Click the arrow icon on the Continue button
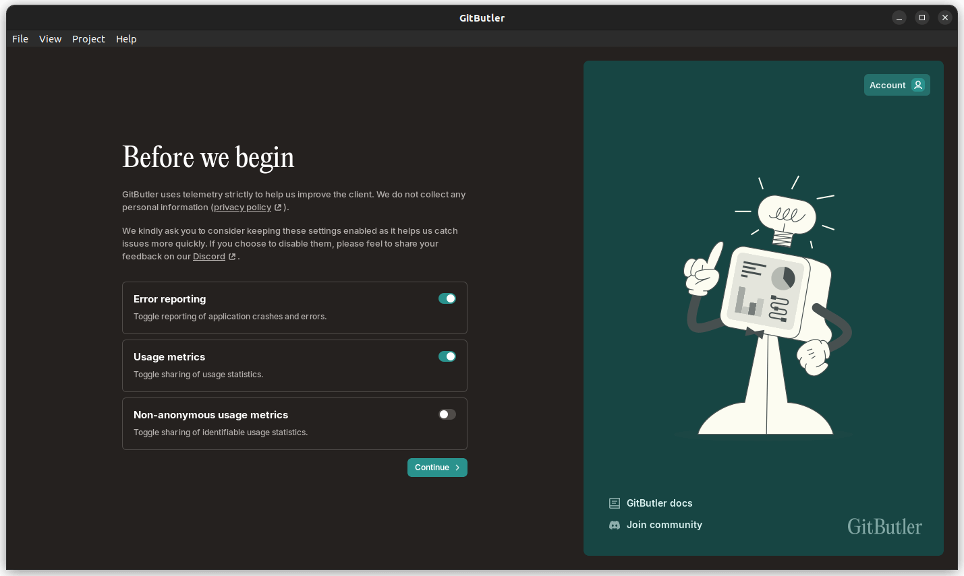 coord(457,467)
